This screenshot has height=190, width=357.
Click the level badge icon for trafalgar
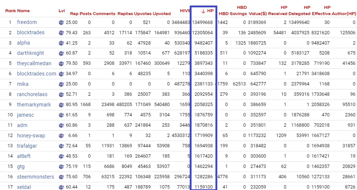point(61,146)
